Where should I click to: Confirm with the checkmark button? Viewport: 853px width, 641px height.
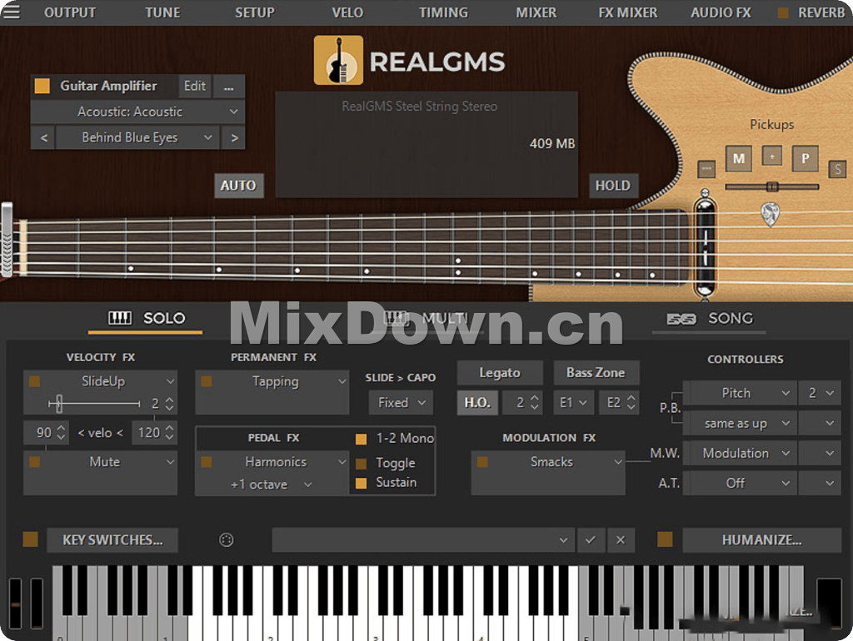coord(591,540)
